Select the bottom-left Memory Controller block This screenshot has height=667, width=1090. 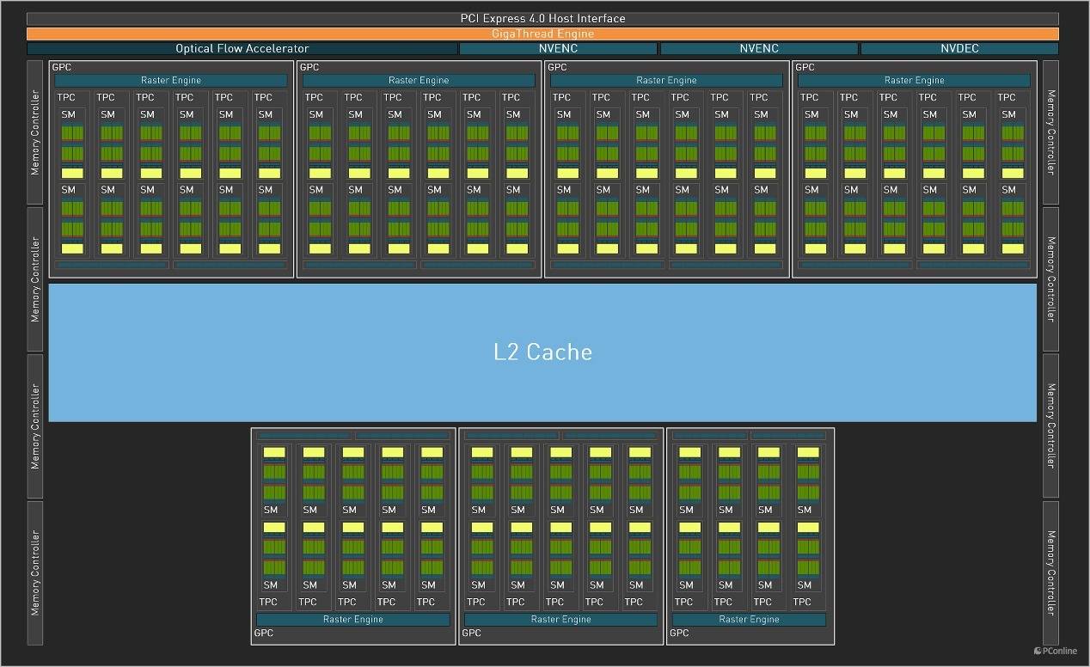(35, 572)
